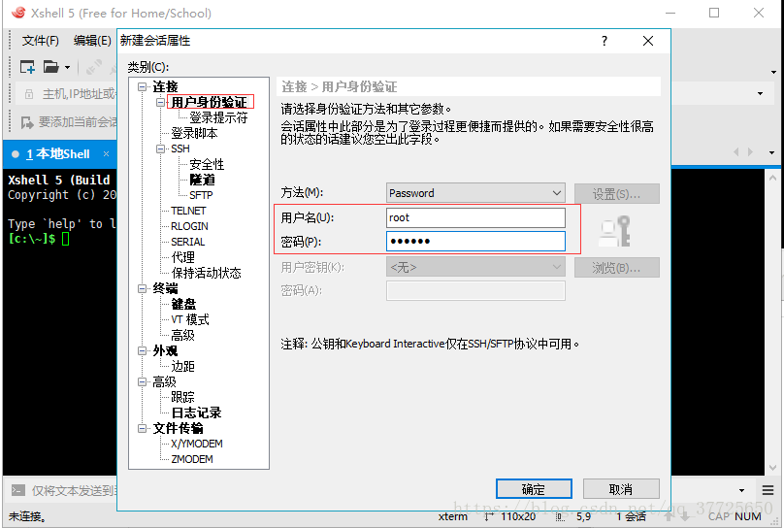Screen dimensions: 784x528
Task: Click the open folder toolbar icon
Action: [x=50, y=67]
